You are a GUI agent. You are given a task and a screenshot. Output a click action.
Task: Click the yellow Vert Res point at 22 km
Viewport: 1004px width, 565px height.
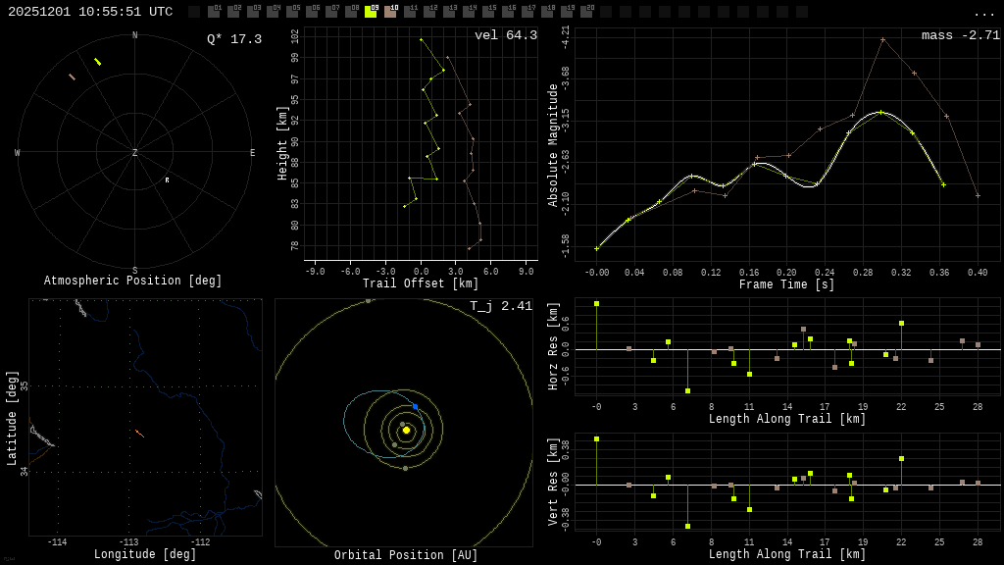tap(902, 459)
